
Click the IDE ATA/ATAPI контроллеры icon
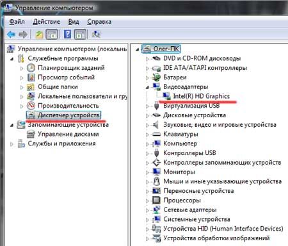pyautogui.click(x=156, y=68)
